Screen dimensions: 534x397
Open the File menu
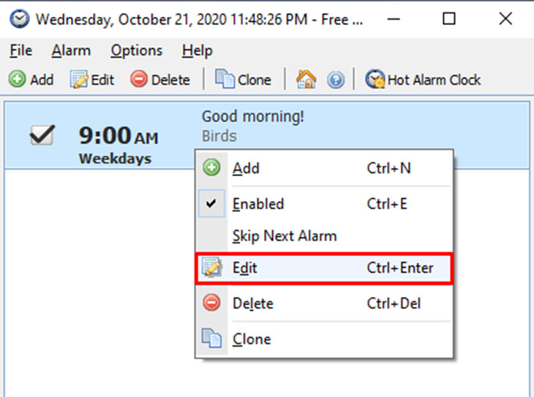click(x=21, y=51)
